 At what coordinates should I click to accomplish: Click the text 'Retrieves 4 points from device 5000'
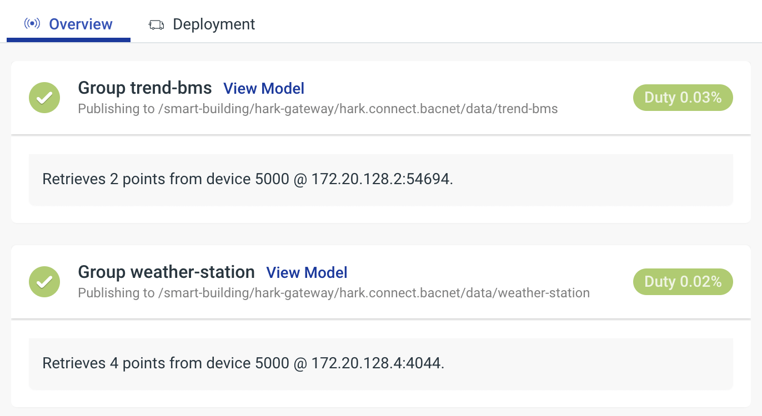[x=166, y=363]
